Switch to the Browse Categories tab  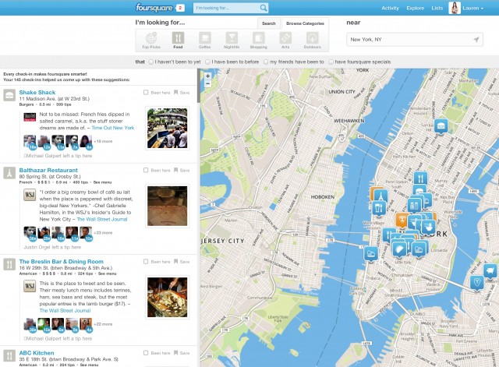[305, 23]
